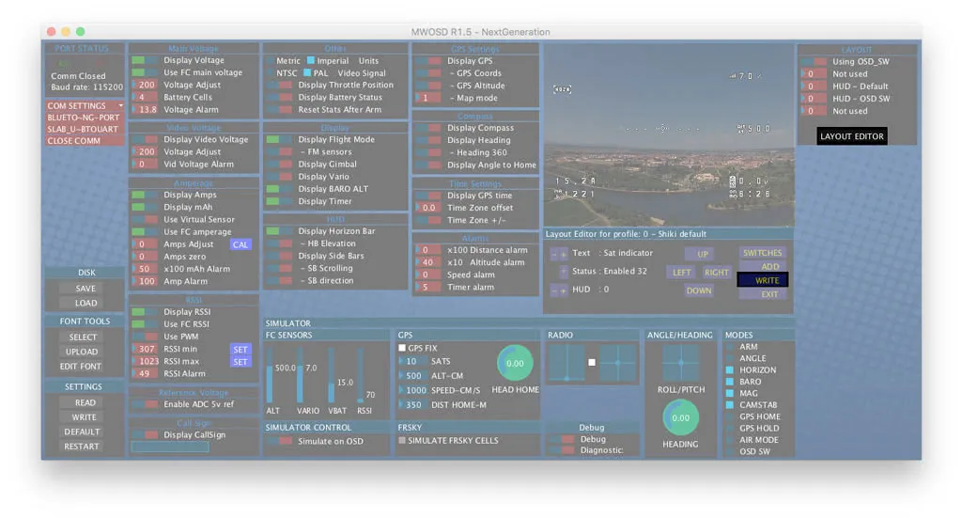The width and height of the screenshot is (962, 518).
Task: Open the LAYOUT EDITOR
Action: pos(851,136)
